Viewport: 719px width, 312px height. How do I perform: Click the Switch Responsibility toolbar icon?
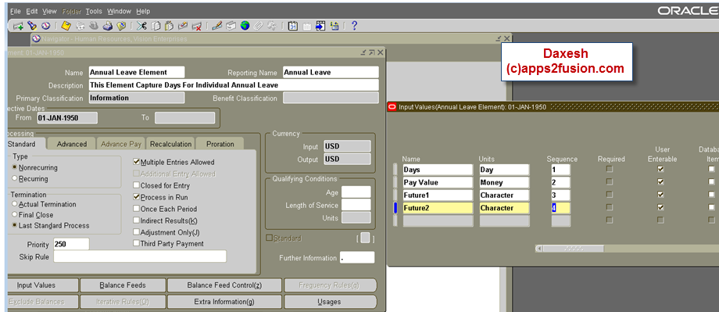tap(94, 26)
